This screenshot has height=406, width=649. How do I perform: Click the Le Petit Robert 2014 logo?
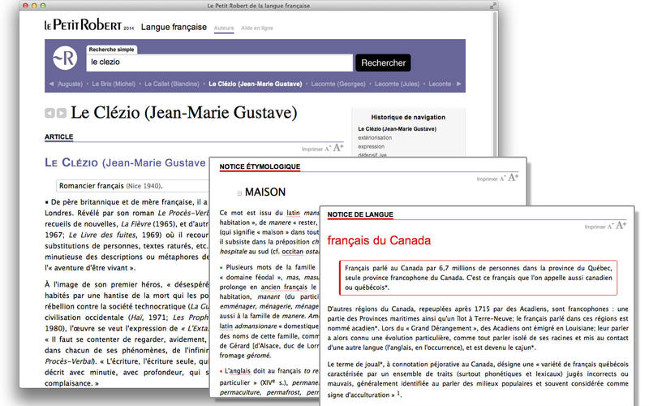pyautogui.click(x=89, y=25)
